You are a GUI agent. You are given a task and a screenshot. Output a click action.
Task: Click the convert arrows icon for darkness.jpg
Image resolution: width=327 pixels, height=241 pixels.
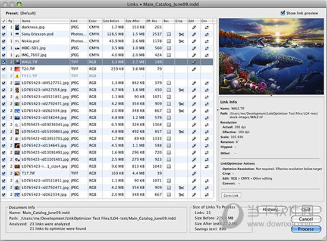pyautogui.click(x=206, y=27)
